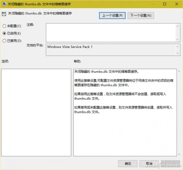The height and width of the screenshot is (170, 183).
Task: Cancel with the 取消 button
Action: point(149,164)
